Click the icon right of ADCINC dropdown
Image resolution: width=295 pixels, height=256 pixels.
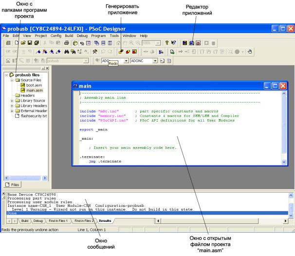[163, 61]
